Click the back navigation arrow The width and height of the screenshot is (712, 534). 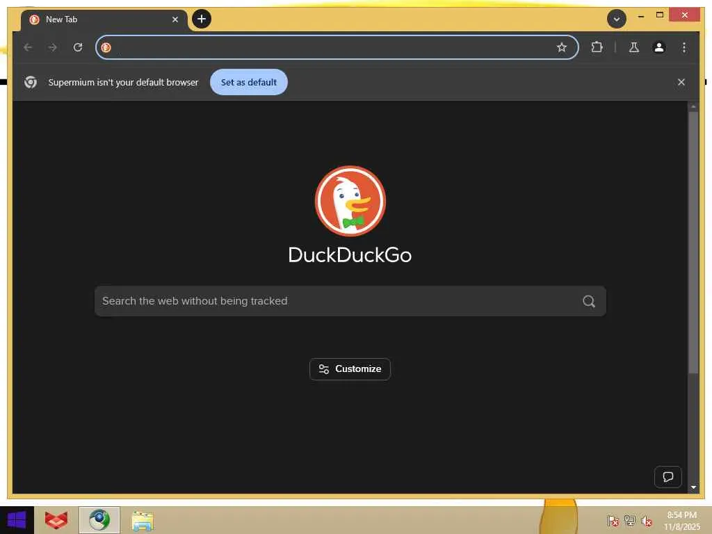click(x=28, y=47)
